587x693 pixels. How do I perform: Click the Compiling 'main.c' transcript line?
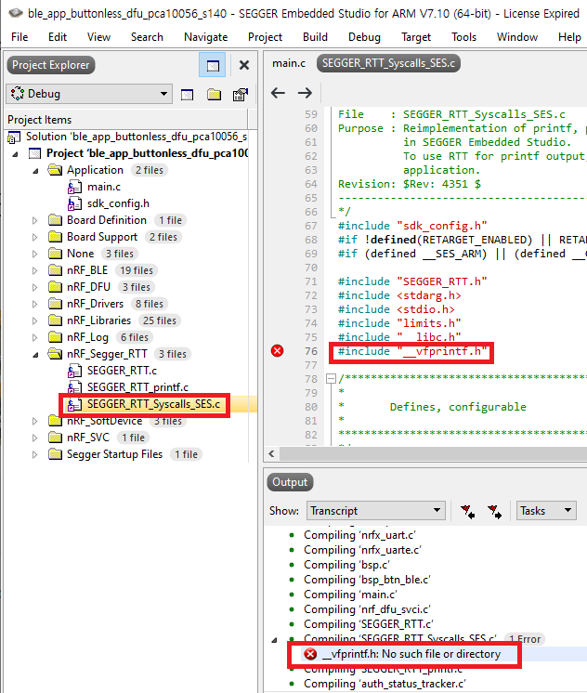[350, 595]
